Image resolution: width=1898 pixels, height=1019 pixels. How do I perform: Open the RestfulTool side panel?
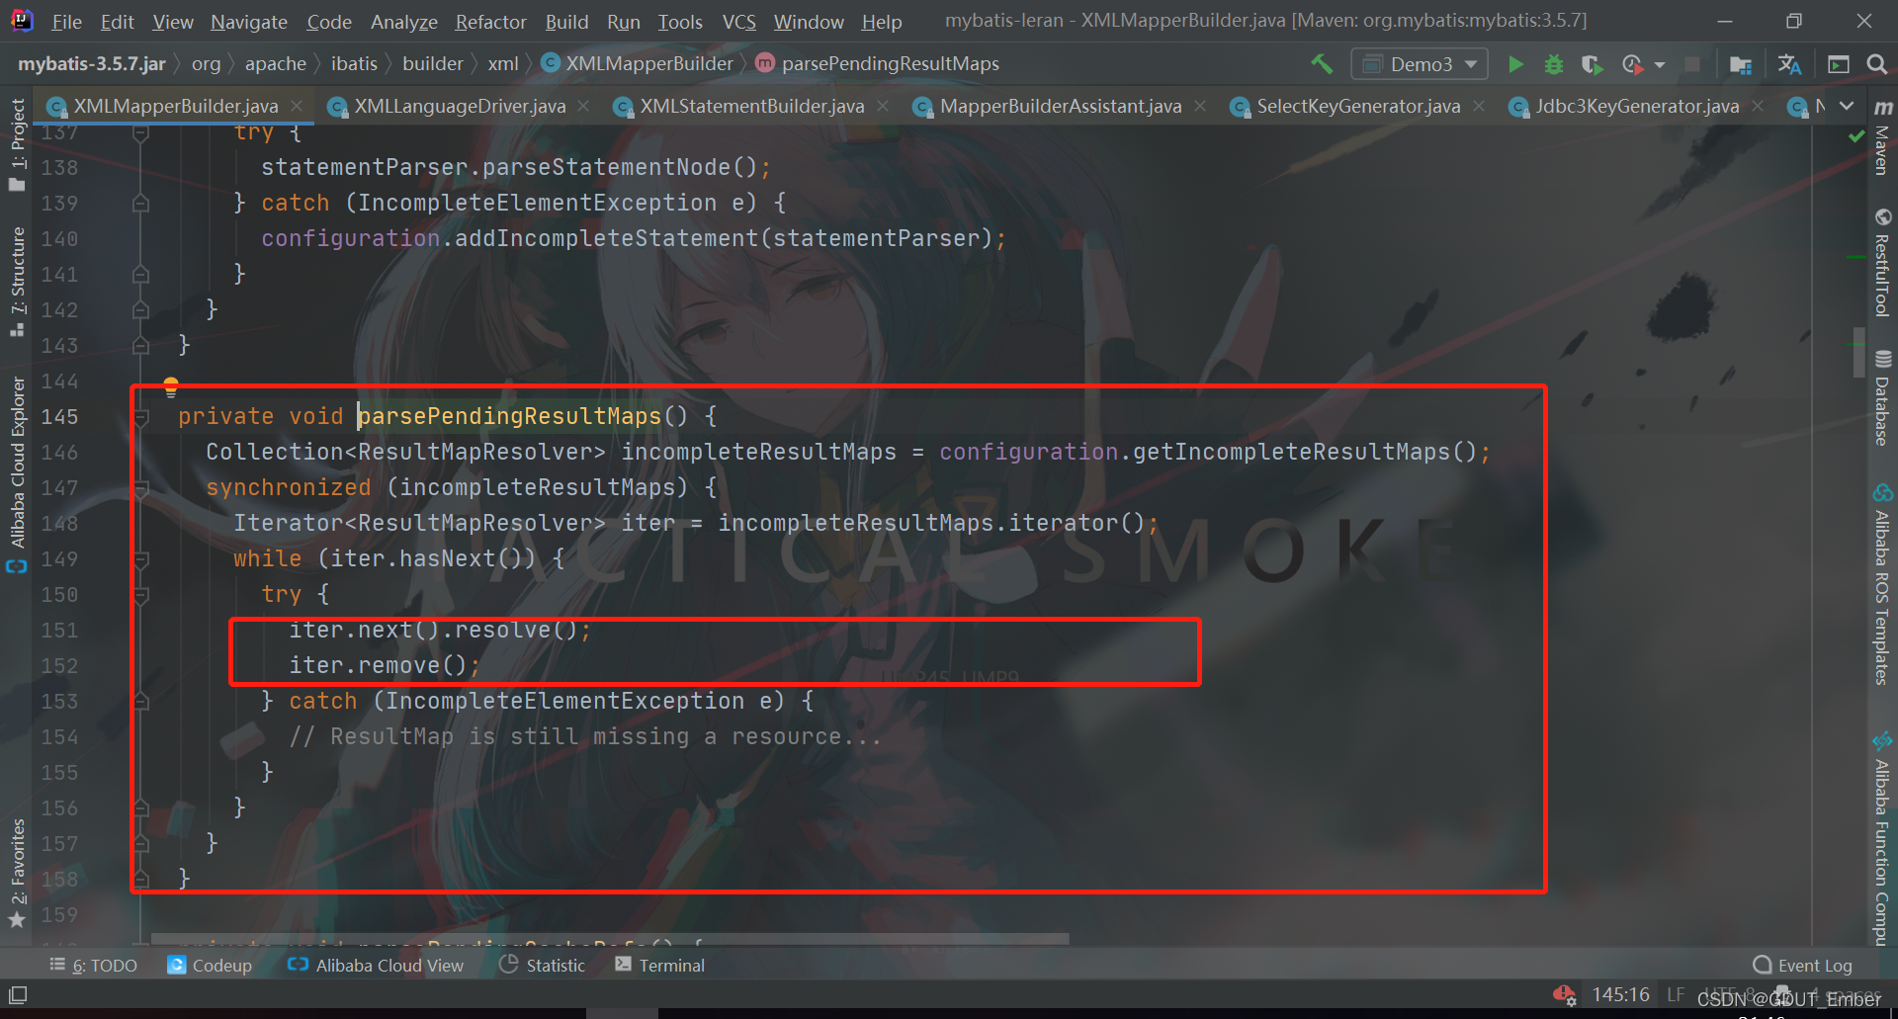pyautogui.click(x=1882, y=263)
